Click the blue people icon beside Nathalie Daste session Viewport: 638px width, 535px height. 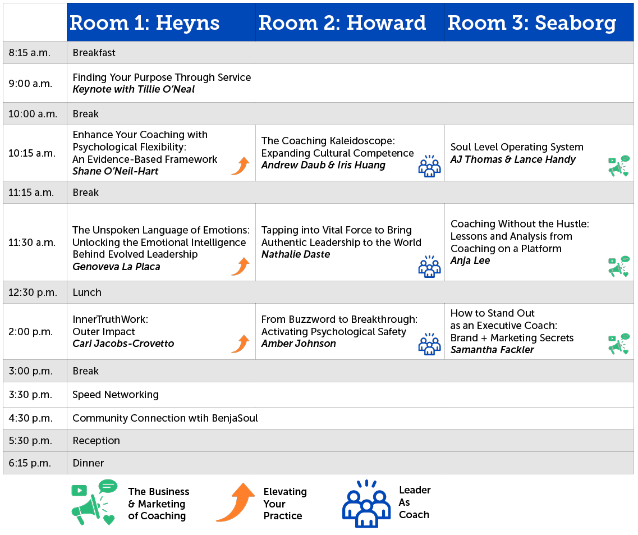429,266
